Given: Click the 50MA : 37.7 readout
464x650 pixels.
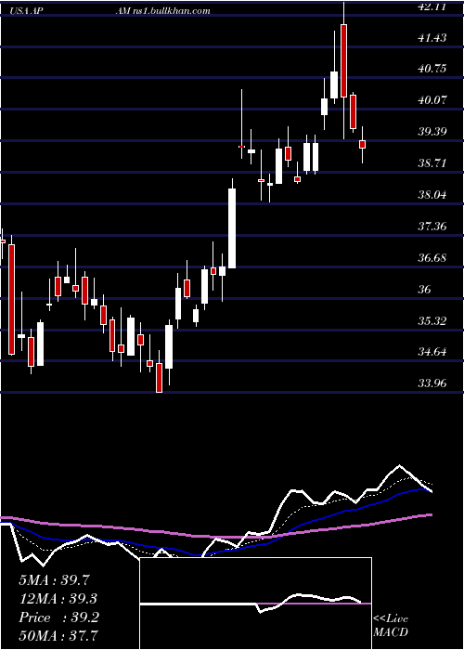Looking at the screenshot, I should (58, 635).
